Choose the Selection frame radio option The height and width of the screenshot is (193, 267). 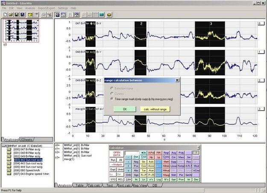tap(112, 87)
